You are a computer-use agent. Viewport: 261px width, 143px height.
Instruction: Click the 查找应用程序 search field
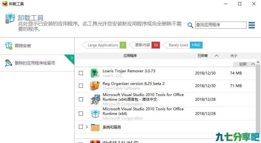coord(221,25)
